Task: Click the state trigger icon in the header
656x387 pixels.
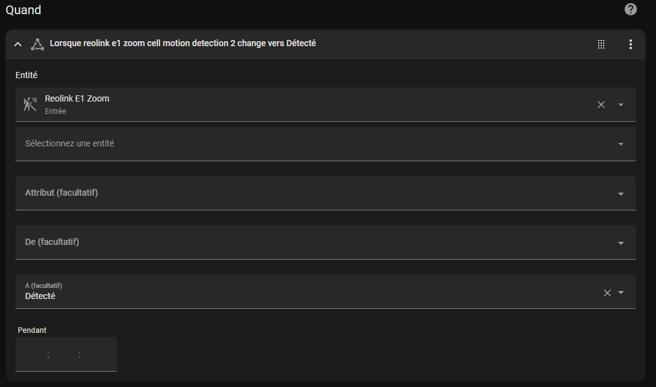Action: click(38, 44)
